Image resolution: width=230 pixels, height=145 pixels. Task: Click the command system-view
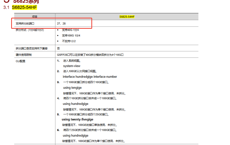pyautogui.click(x=72, y=66)
